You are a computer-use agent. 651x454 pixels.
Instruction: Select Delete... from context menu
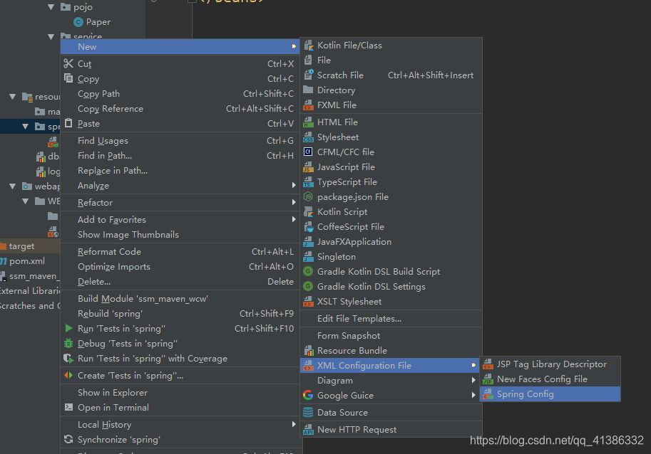coord(180,281)
